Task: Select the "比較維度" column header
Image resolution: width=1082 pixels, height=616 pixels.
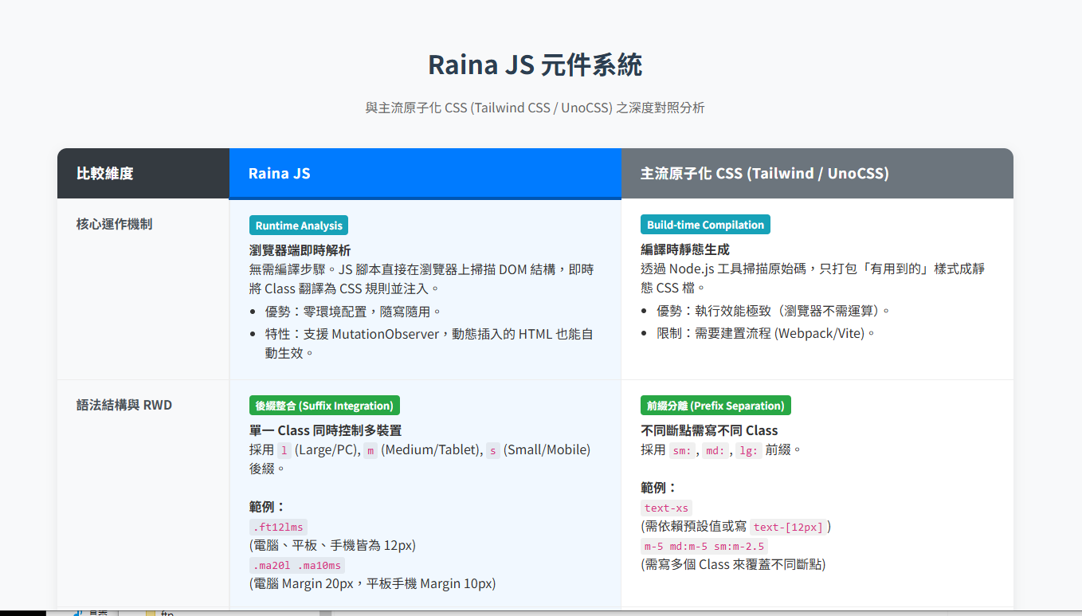Action: coord(104,173)
